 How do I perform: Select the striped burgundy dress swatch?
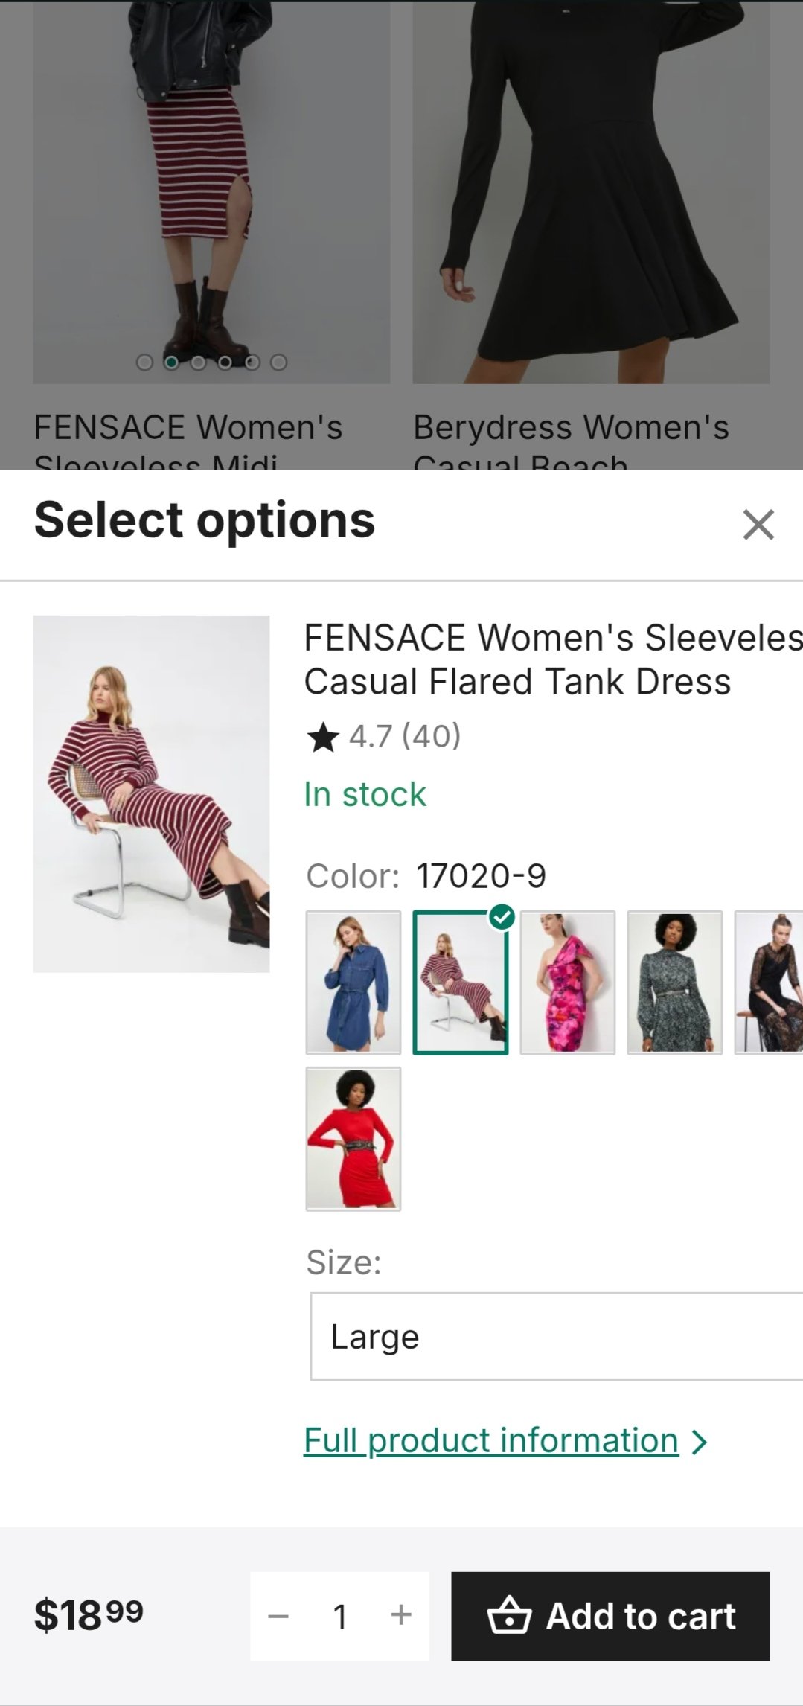pos(461,983)
